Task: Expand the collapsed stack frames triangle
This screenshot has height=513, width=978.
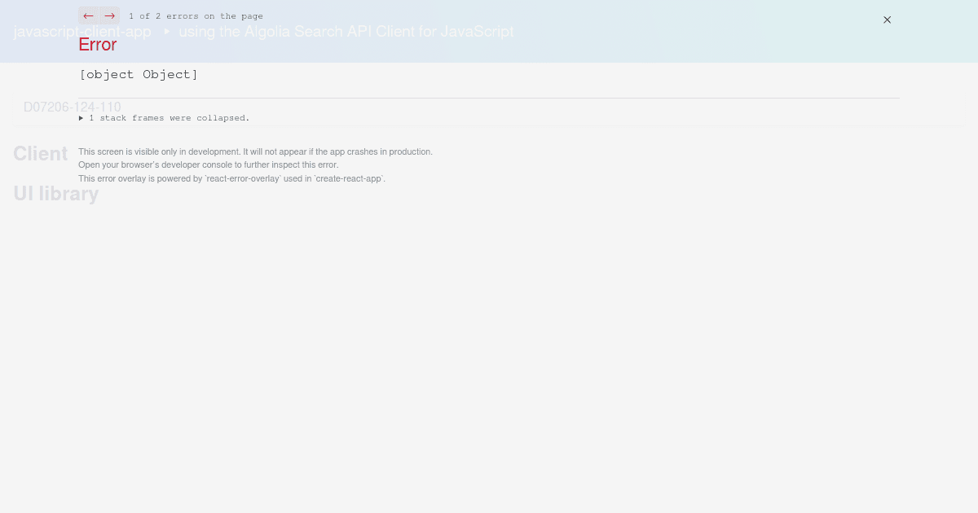Action: pyautogui.click(x=81, y=118)
